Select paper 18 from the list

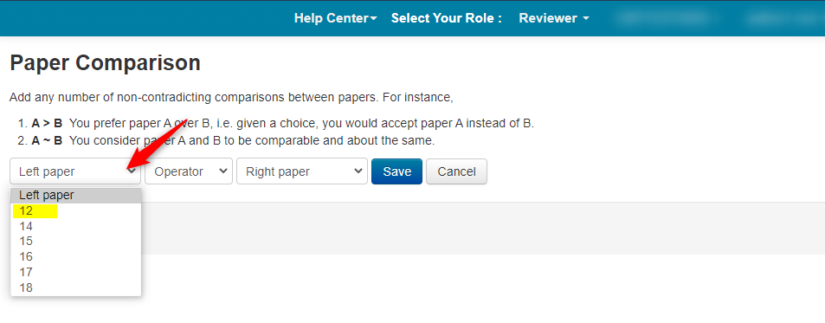pos(76,287)
